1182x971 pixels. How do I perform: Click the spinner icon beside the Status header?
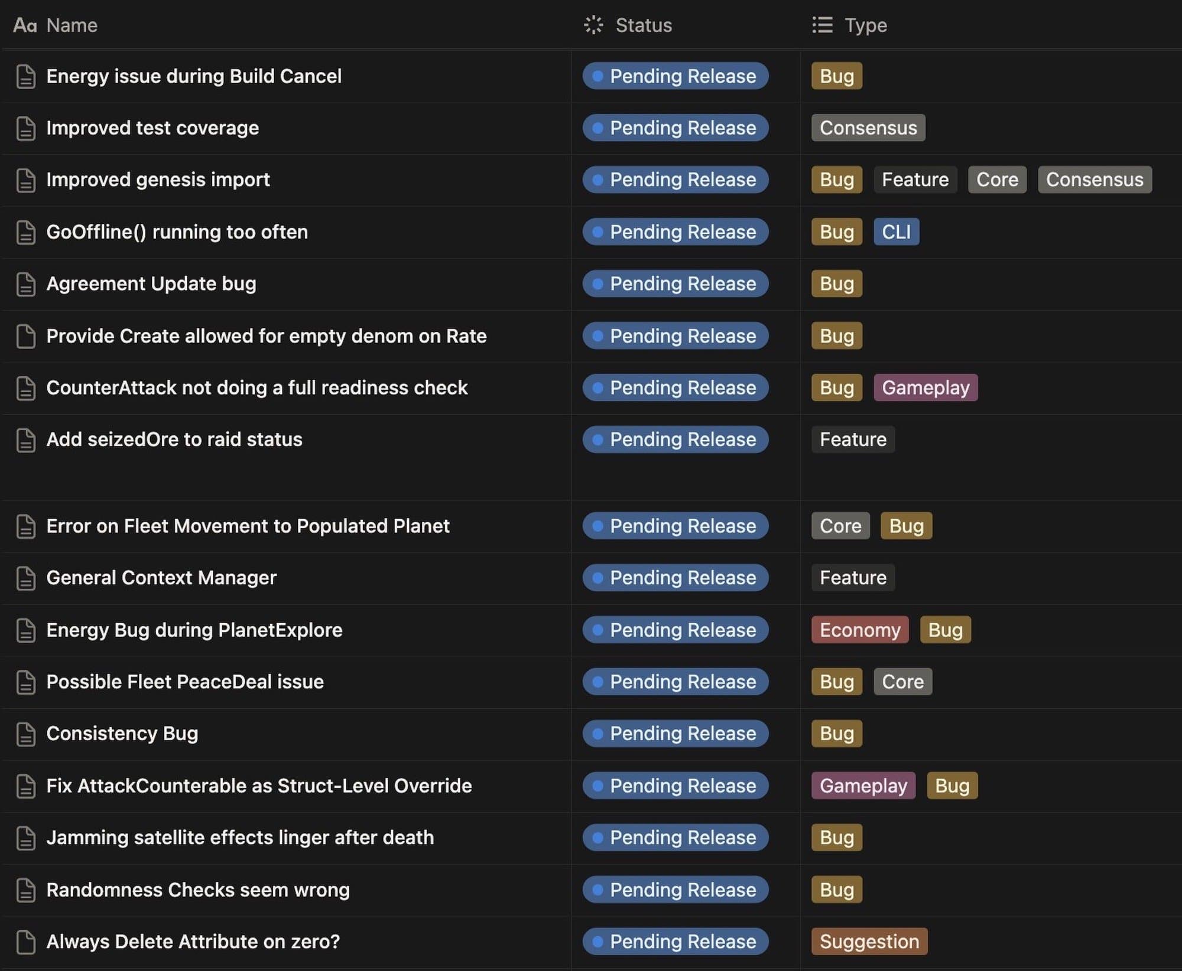pos(593,25)
